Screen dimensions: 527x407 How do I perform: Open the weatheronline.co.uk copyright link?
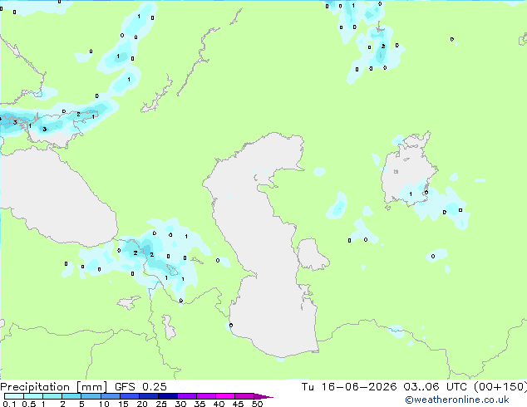[457, 400]
